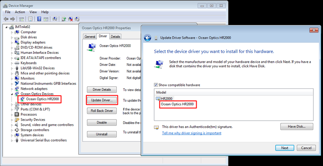323x166 pixels.
Task: Click the Forward arrow in Device Manager toolbar
Action: pyautogui.click(x=13, y=19)
